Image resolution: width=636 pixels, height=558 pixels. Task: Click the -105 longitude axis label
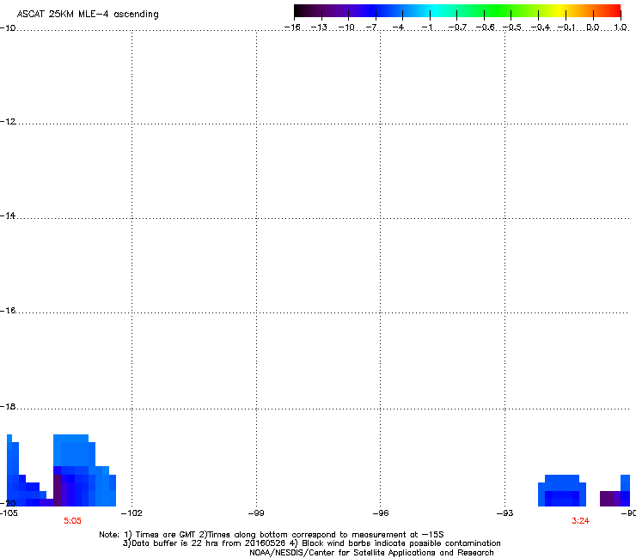coord(9,513)
